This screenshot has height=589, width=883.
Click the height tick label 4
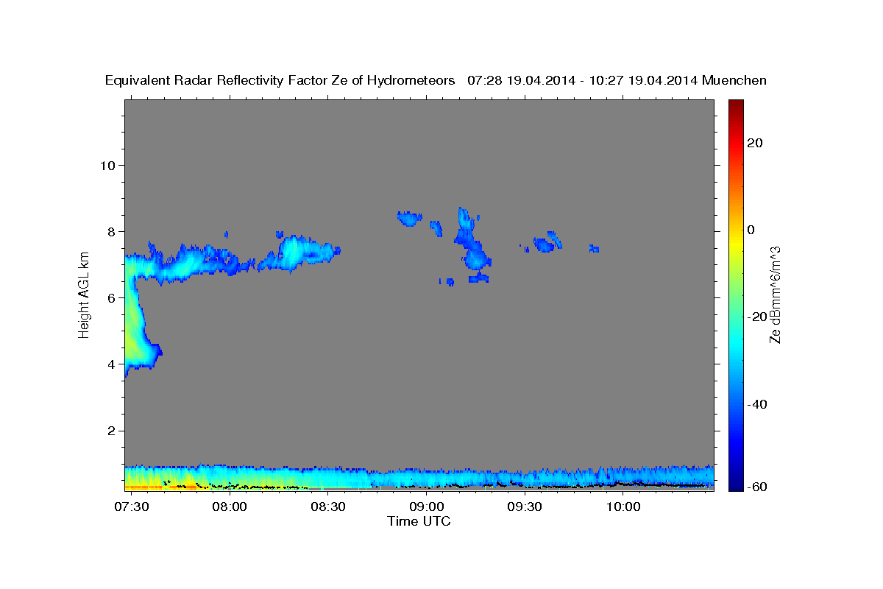click(112, 364)
